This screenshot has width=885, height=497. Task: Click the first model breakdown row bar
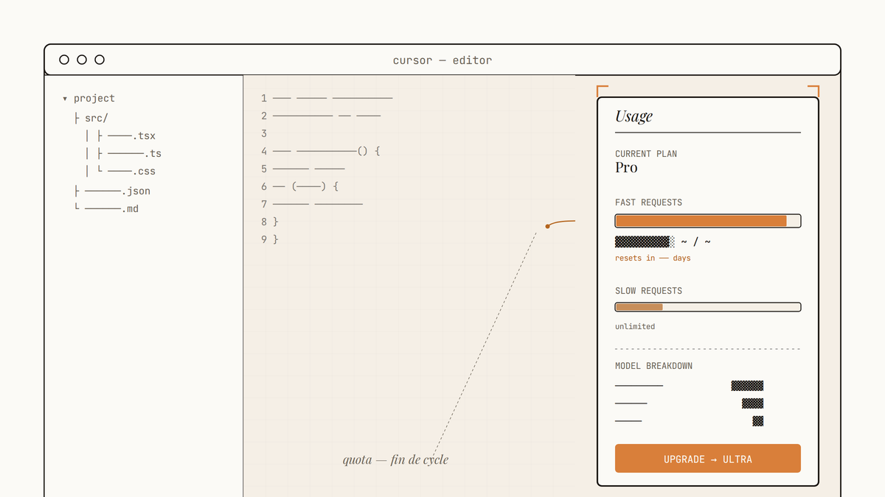pos(747,385)
